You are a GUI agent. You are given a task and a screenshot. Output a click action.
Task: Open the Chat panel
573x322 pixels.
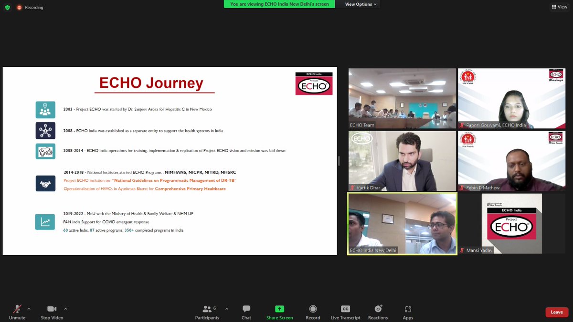tap(246, 312)
